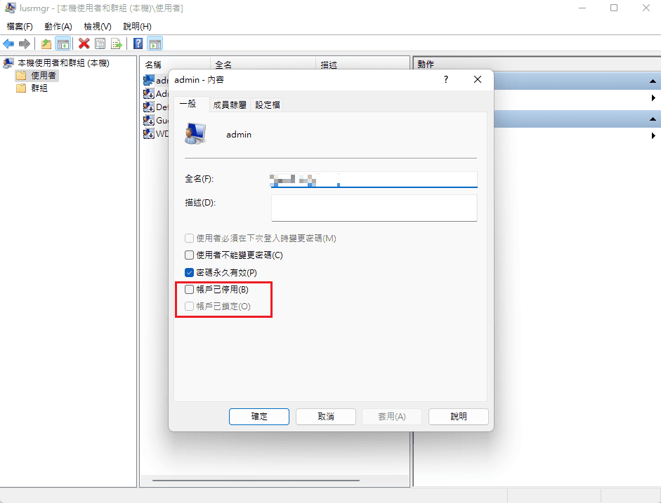This screenshot has height=503, width=661.
Task: Toggle Show/Hide Console Tree icon
Action: [63, 43]
